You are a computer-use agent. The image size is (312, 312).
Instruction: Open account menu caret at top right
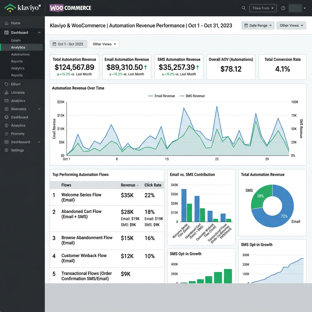point(305,8)
